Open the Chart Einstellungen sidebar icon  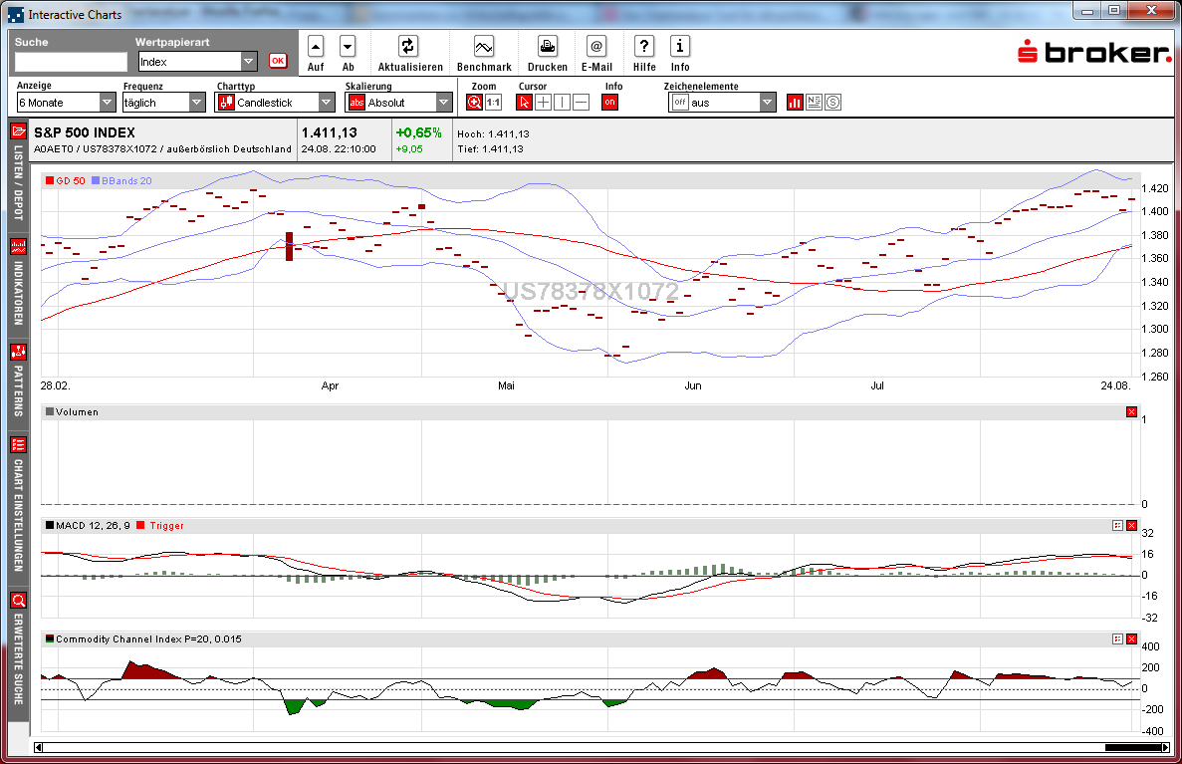19,445
